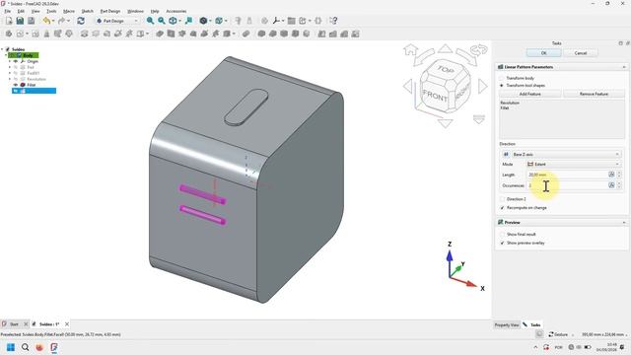
Task: Click the Cancel button in Tasks
Action: [x=581, y=53]
